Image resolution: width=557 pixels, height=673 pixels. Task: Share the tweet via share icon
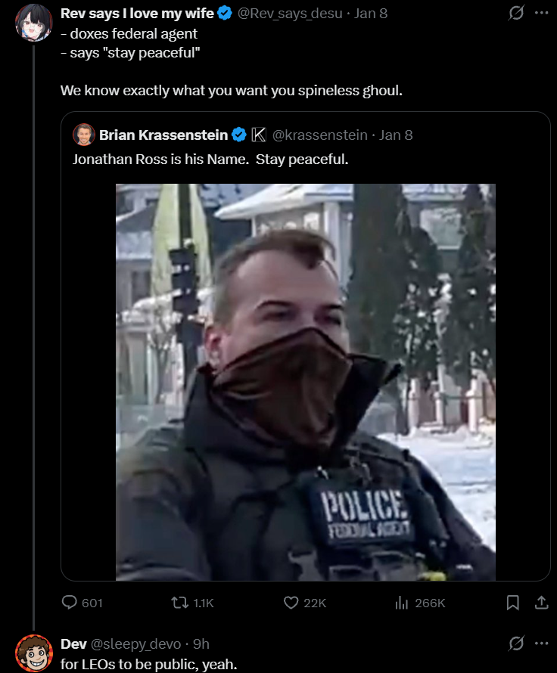542,603
